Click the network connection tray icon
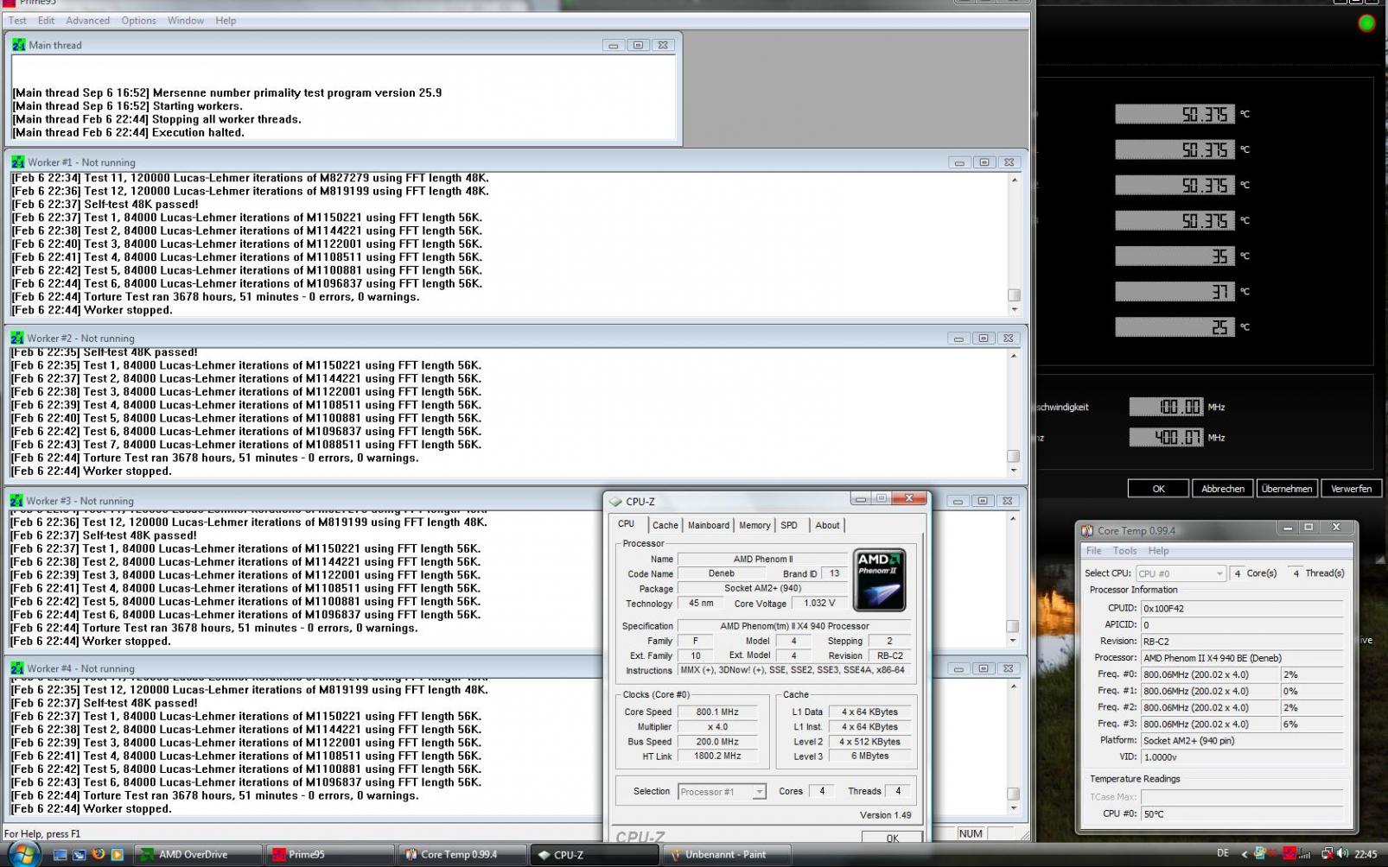This screenshot has width=1388, height=867. tap(1327, 853)
